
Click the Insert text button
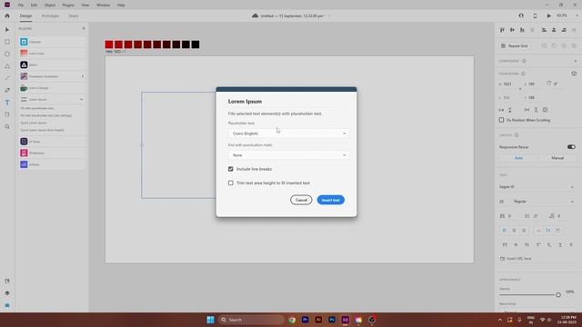click(331, 200)
